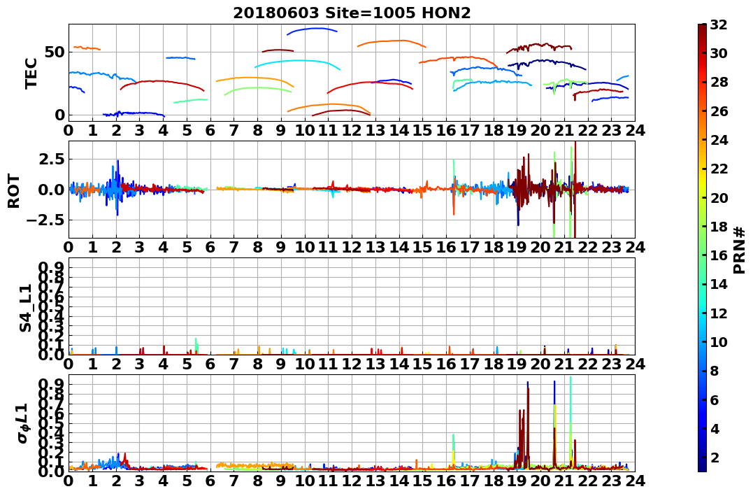Click y-tick label 50 in TEC panel
This screenshot has width=753, height=496.
55,52
